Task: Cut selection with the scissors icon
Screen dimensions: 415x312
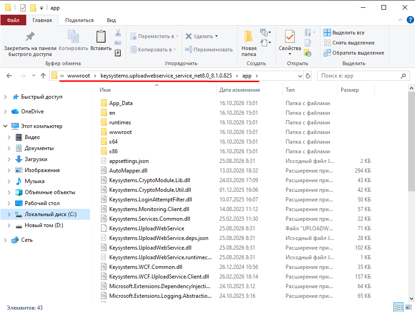Action: pyautogui.click(x=118, y=33)
